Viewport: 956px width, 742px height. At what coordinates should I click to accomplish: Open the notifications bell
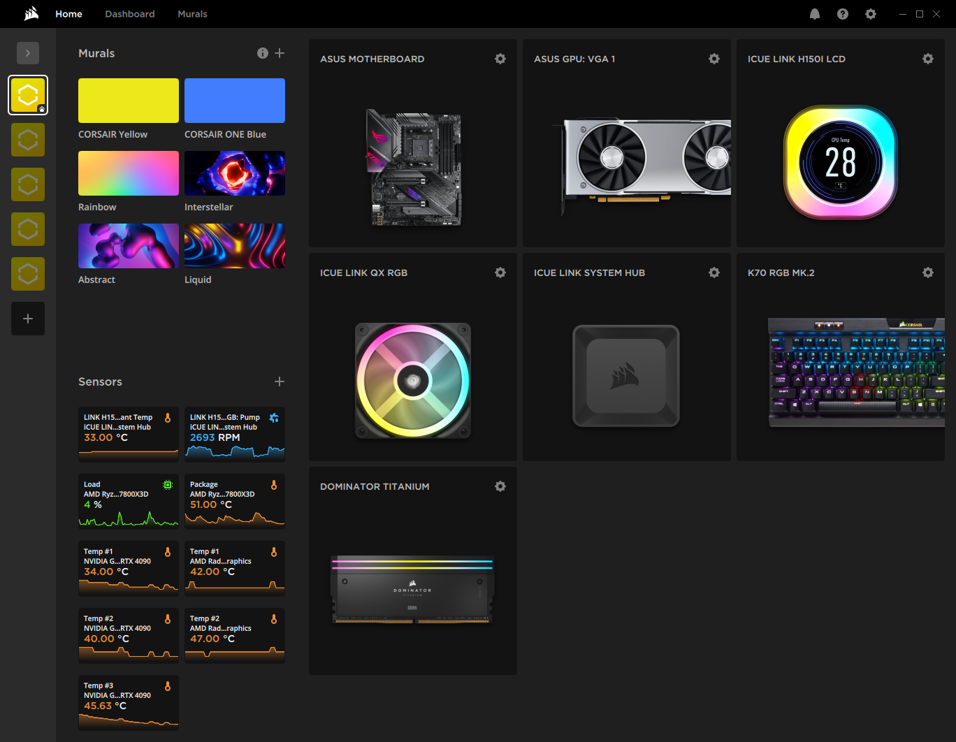[815, 14]
